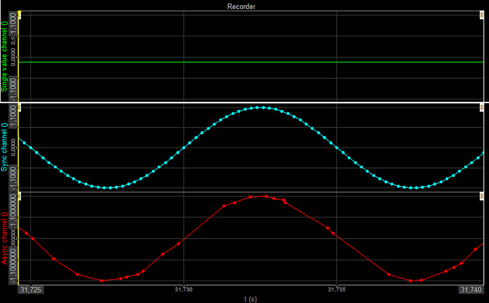Image resolution: width=489 pixels, height=303 pixels.
Task: Select cursor II marker in Single value graph
Action: coord(481,15)
